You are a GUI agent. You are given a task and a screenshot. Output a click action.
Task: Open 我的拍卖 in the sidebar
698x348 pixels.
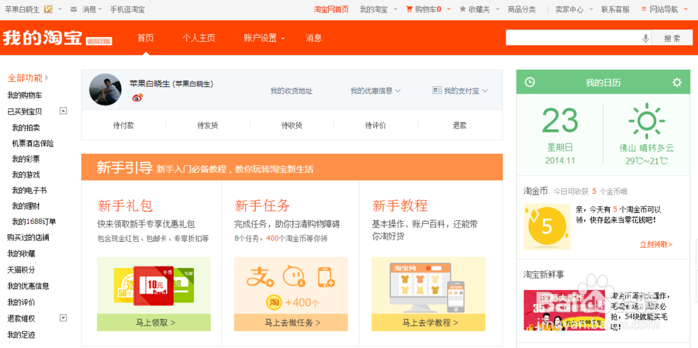point(26,128)
